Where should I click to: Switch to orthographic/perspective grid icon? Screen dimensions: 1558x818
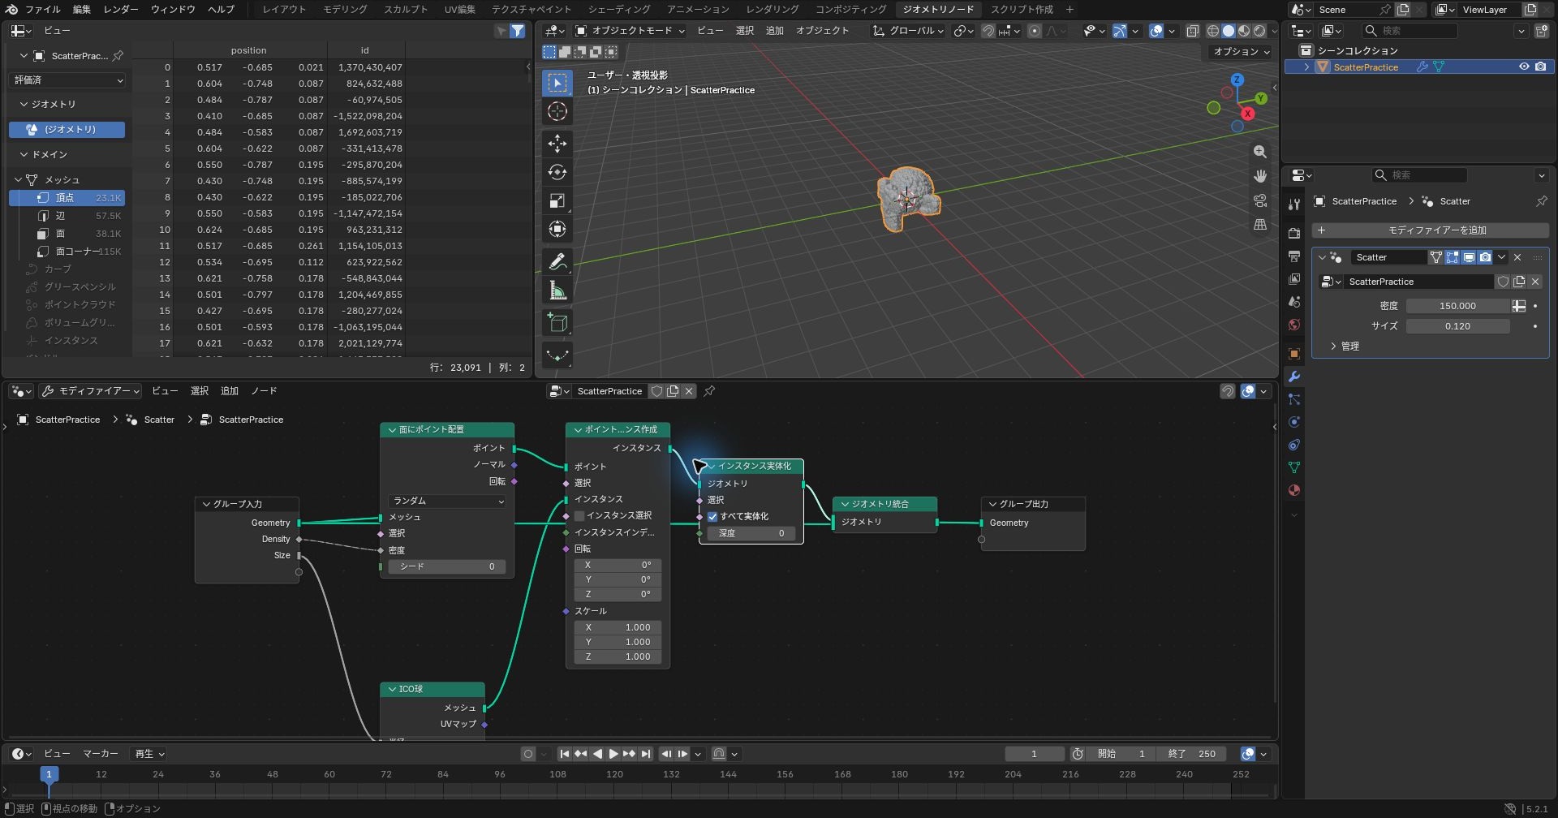[x=1259, y=225]
